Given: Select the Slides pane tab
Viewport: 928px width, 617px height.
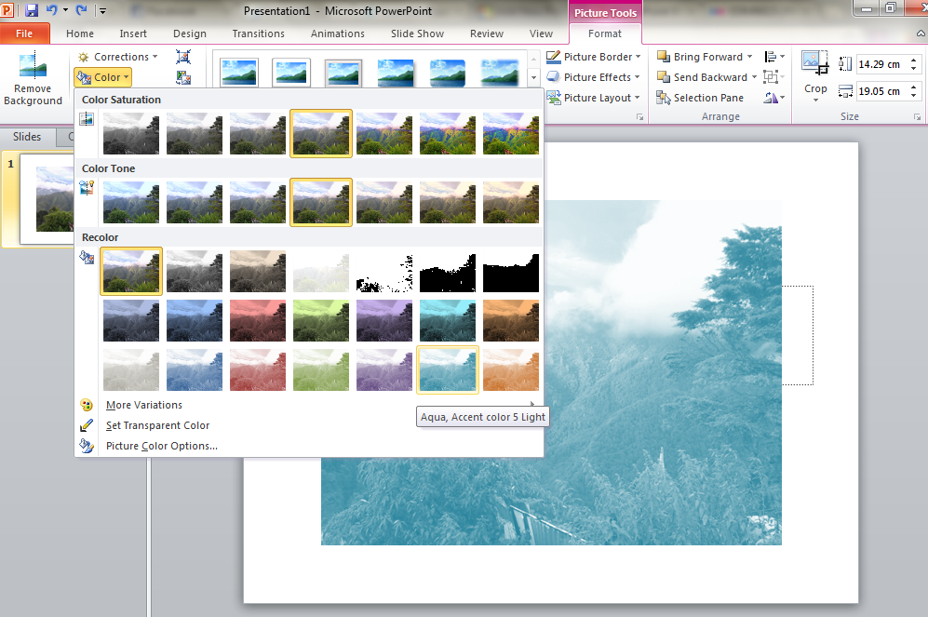Looking at the screenshot, I should coord(27,137).
